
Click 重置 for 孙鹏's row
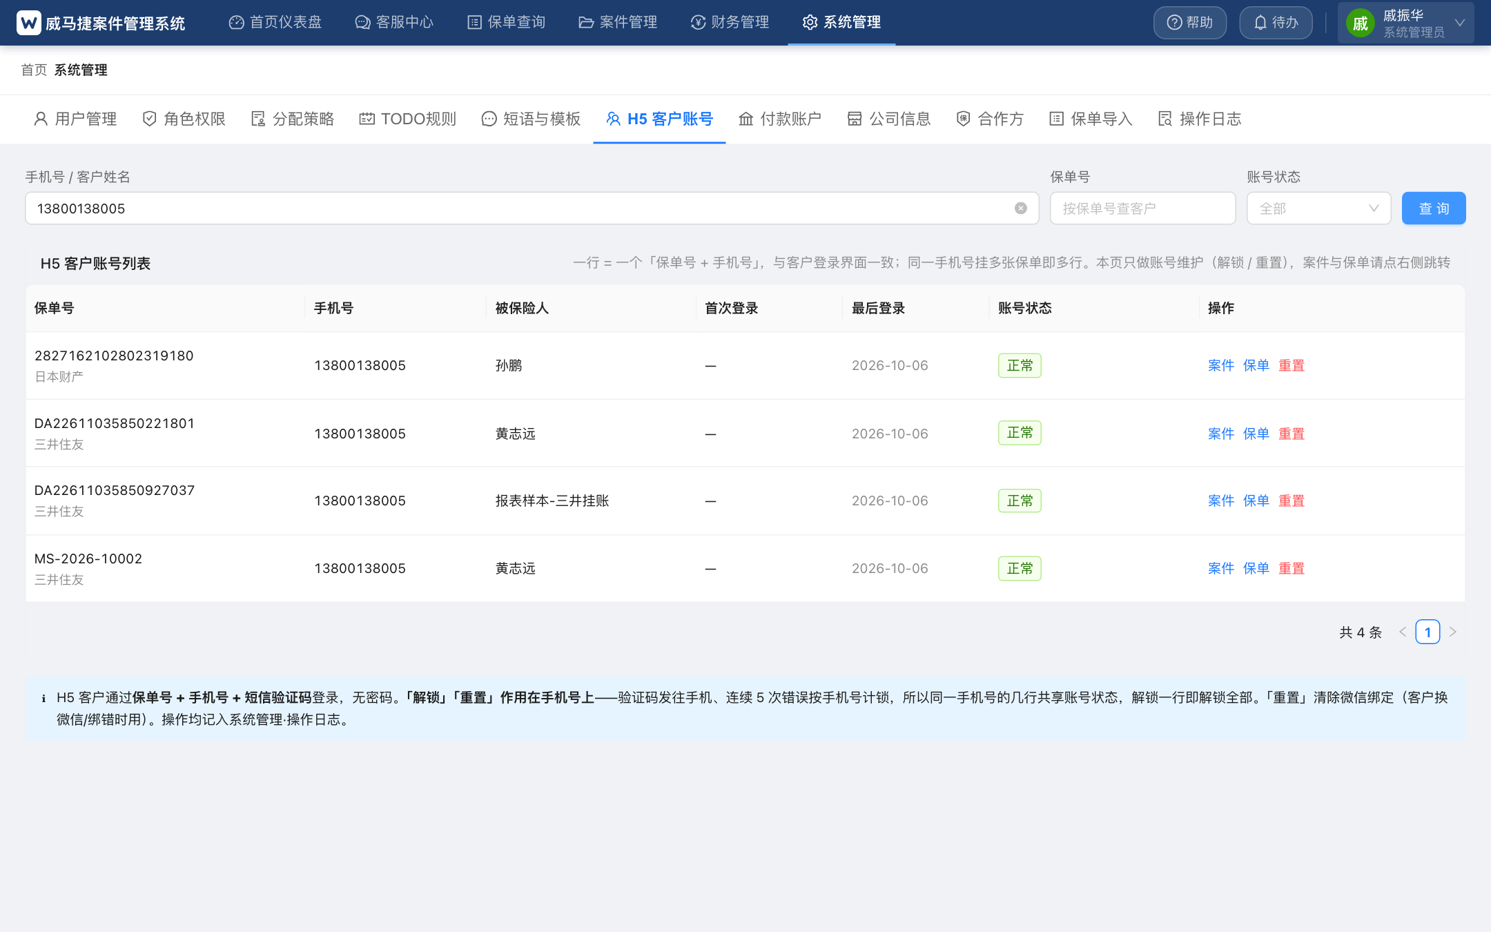[x=1291, y=366]
